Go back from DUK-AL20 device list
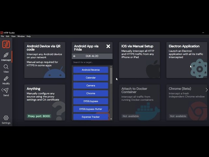209x157 pixels. [74, 56]
